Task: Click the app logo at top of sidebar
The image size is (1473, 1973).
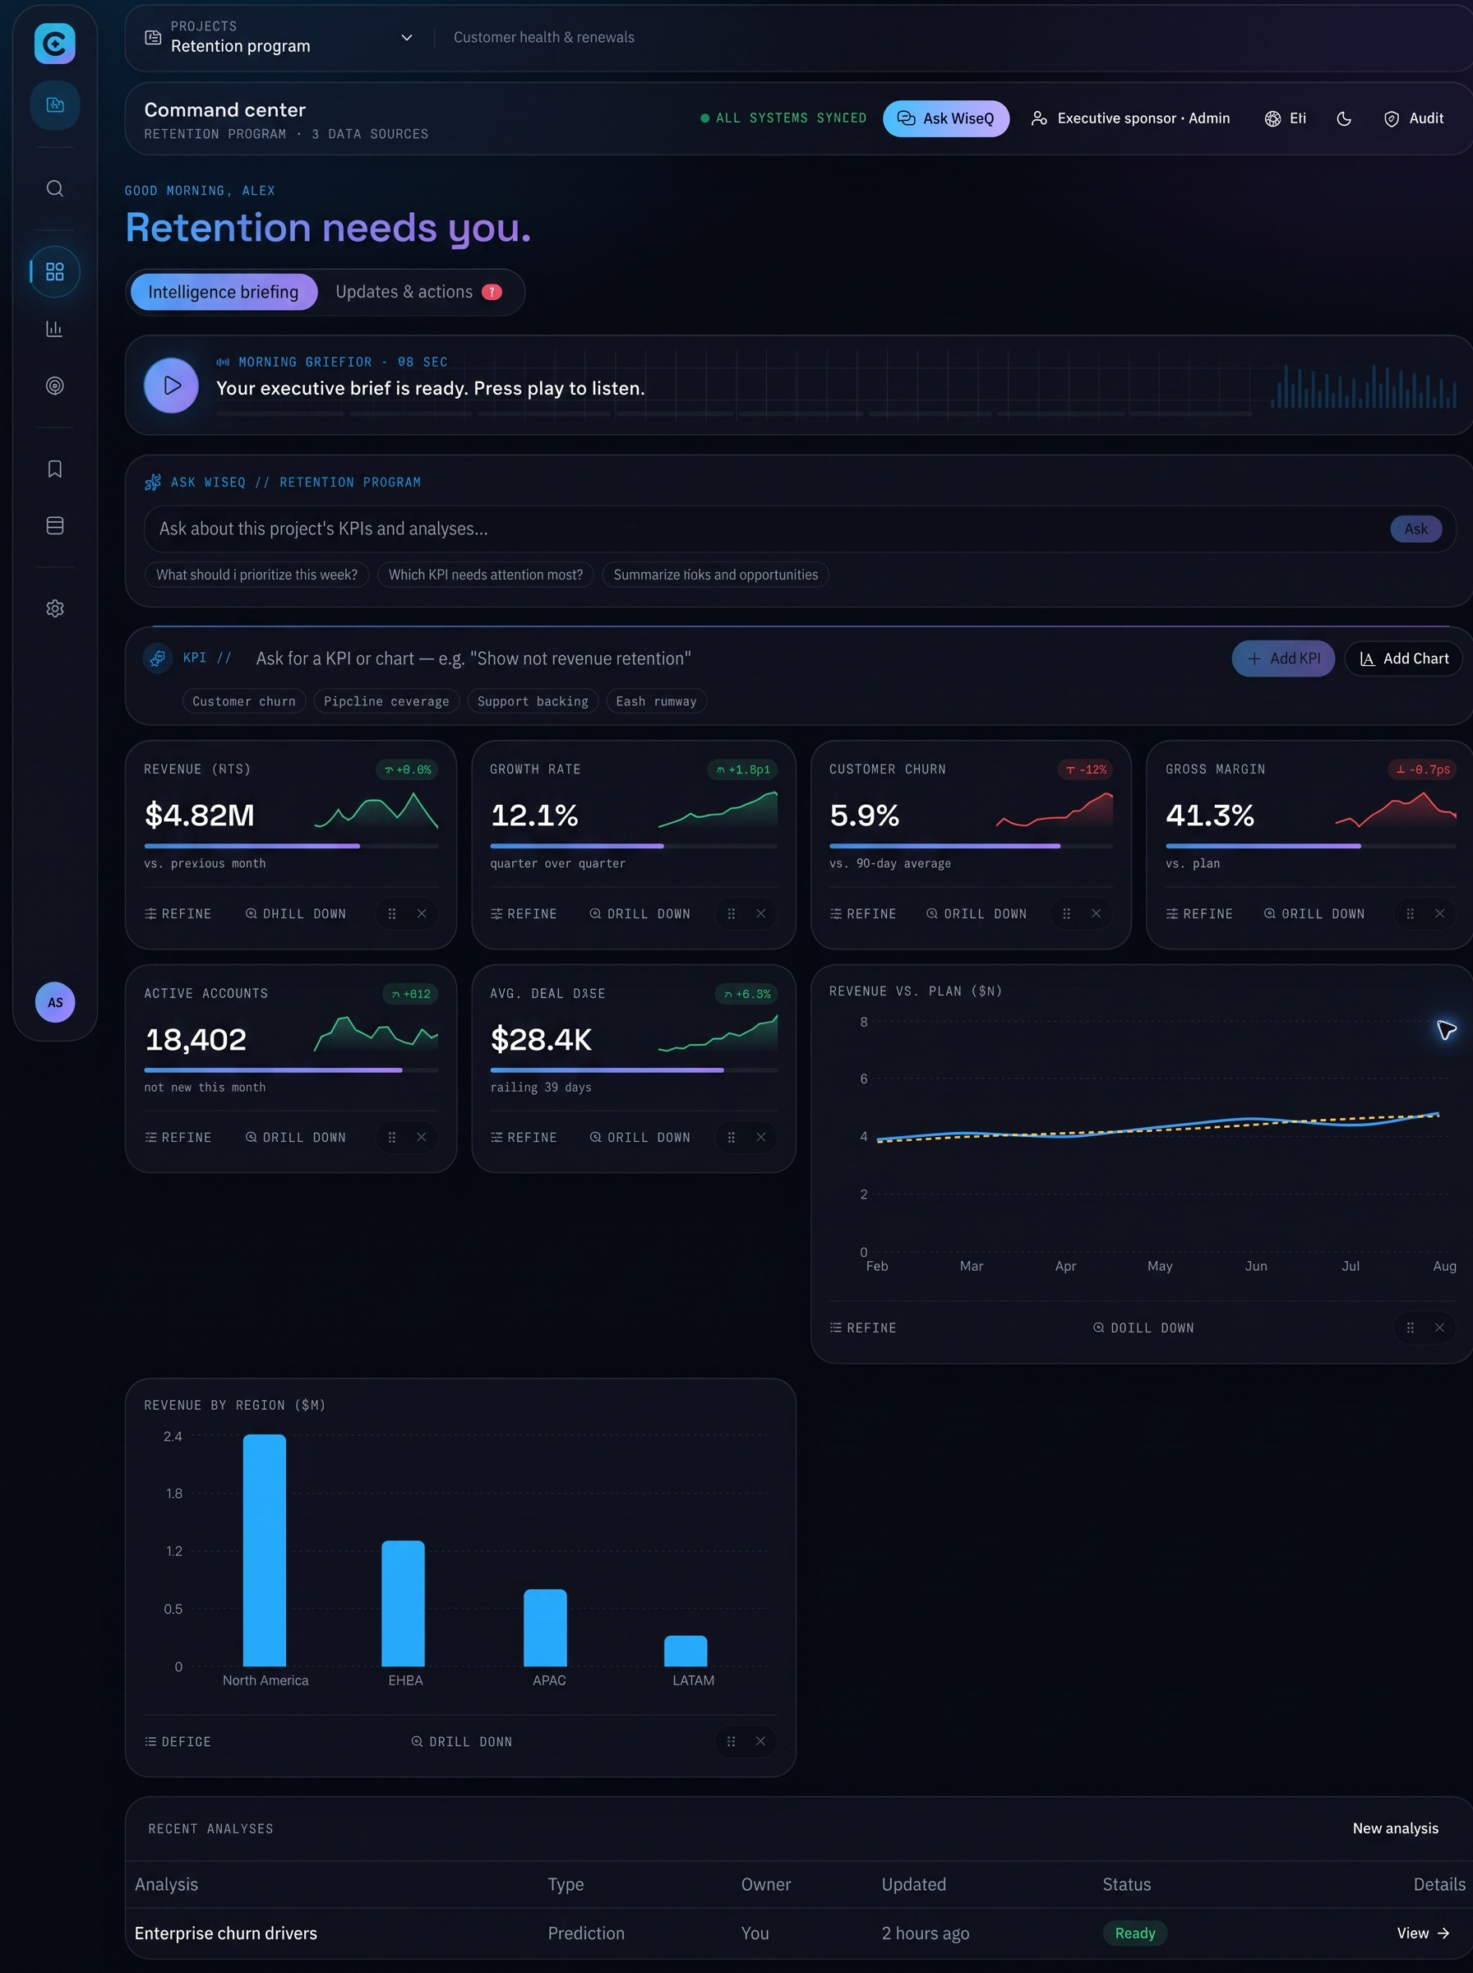Action: 54,43
